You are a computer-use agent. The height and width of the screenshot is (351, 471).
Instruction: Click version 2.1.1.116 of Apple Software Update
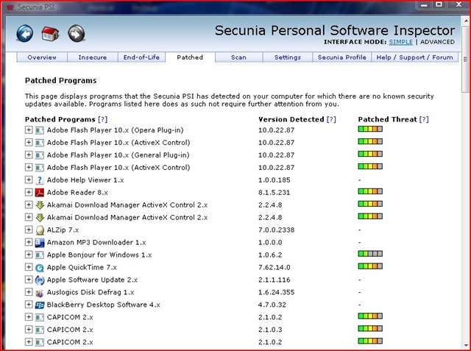click(x=275, y=280)
